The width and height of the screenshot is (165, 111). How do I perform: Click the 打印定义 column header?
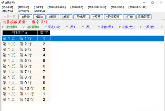pyautogui.click(x=20, y=33)
